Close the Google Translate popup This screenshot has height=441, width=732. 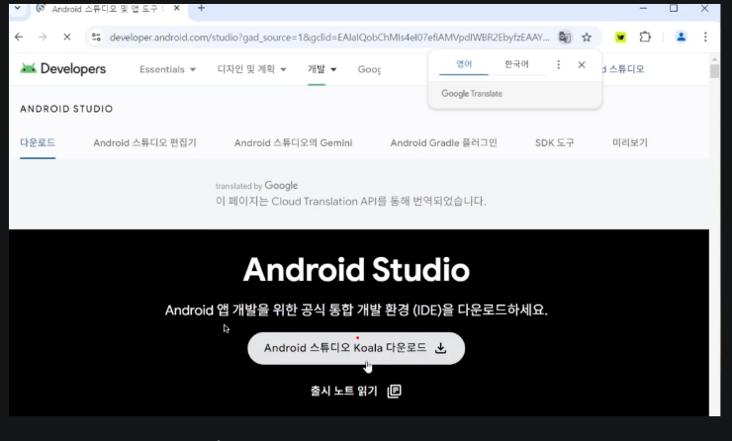[x=582, y=65]
